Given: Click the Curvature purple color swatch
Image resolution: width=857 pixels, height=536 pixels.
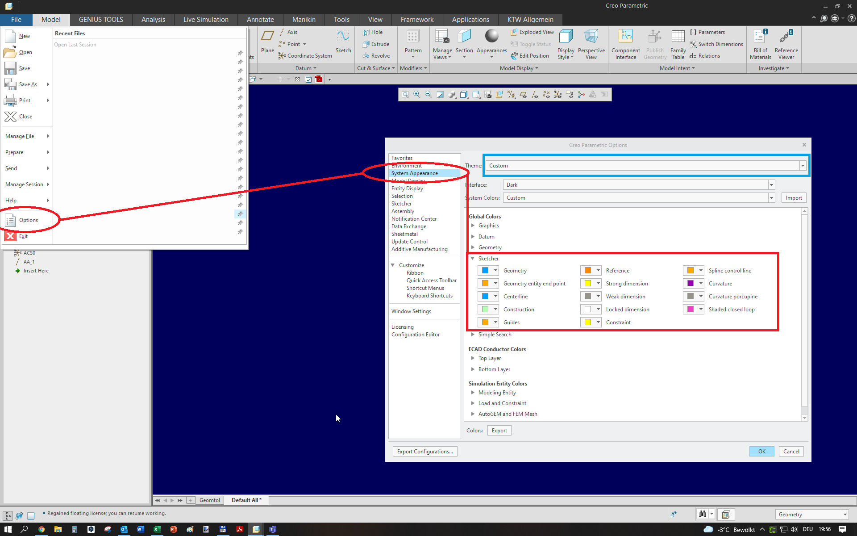Looking at the screenshot, I should pos(691,284).
